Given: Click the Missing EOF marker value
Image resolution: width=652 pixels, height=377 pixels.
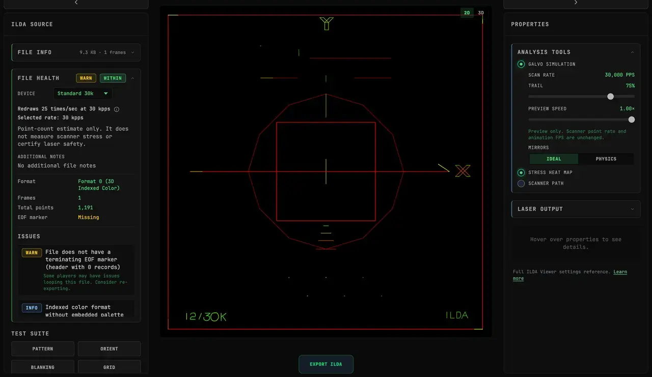Looking at the screenshot, I should coord(89,217).
